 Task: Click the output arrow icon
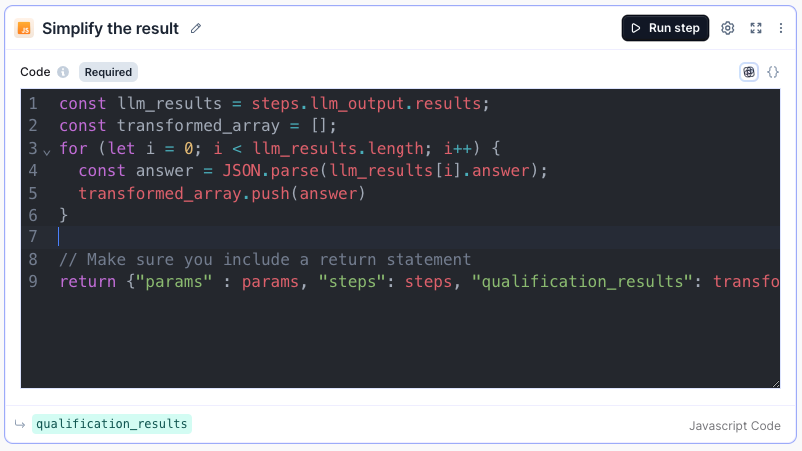(x=19, y=424)
